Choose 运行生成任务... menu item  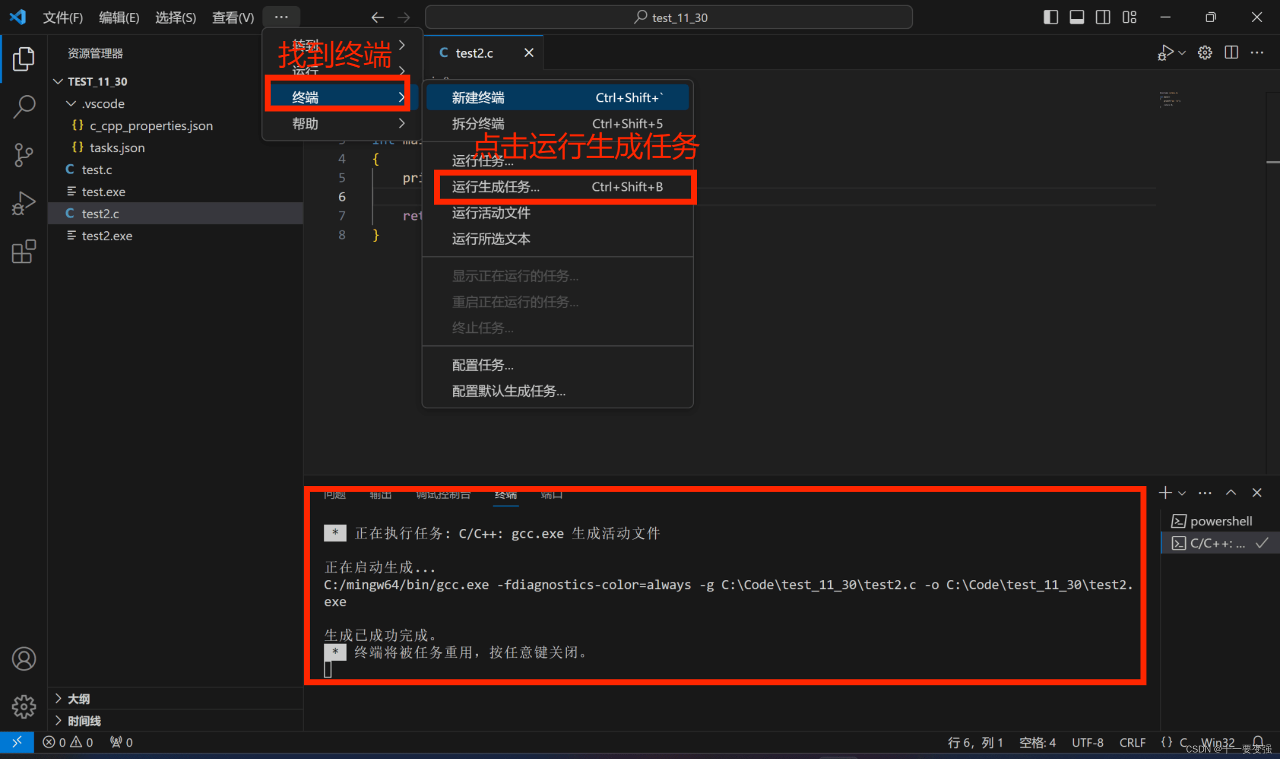tap(557, 187)
